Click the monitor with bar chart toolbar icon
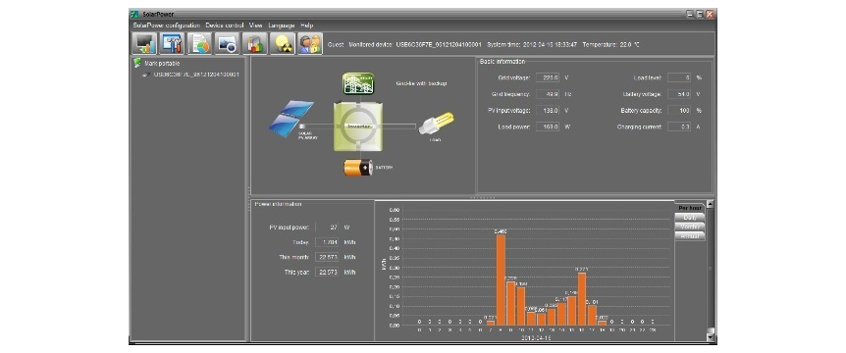The height and width of the screenshot is (353, 846). click(x=144, y=44)
